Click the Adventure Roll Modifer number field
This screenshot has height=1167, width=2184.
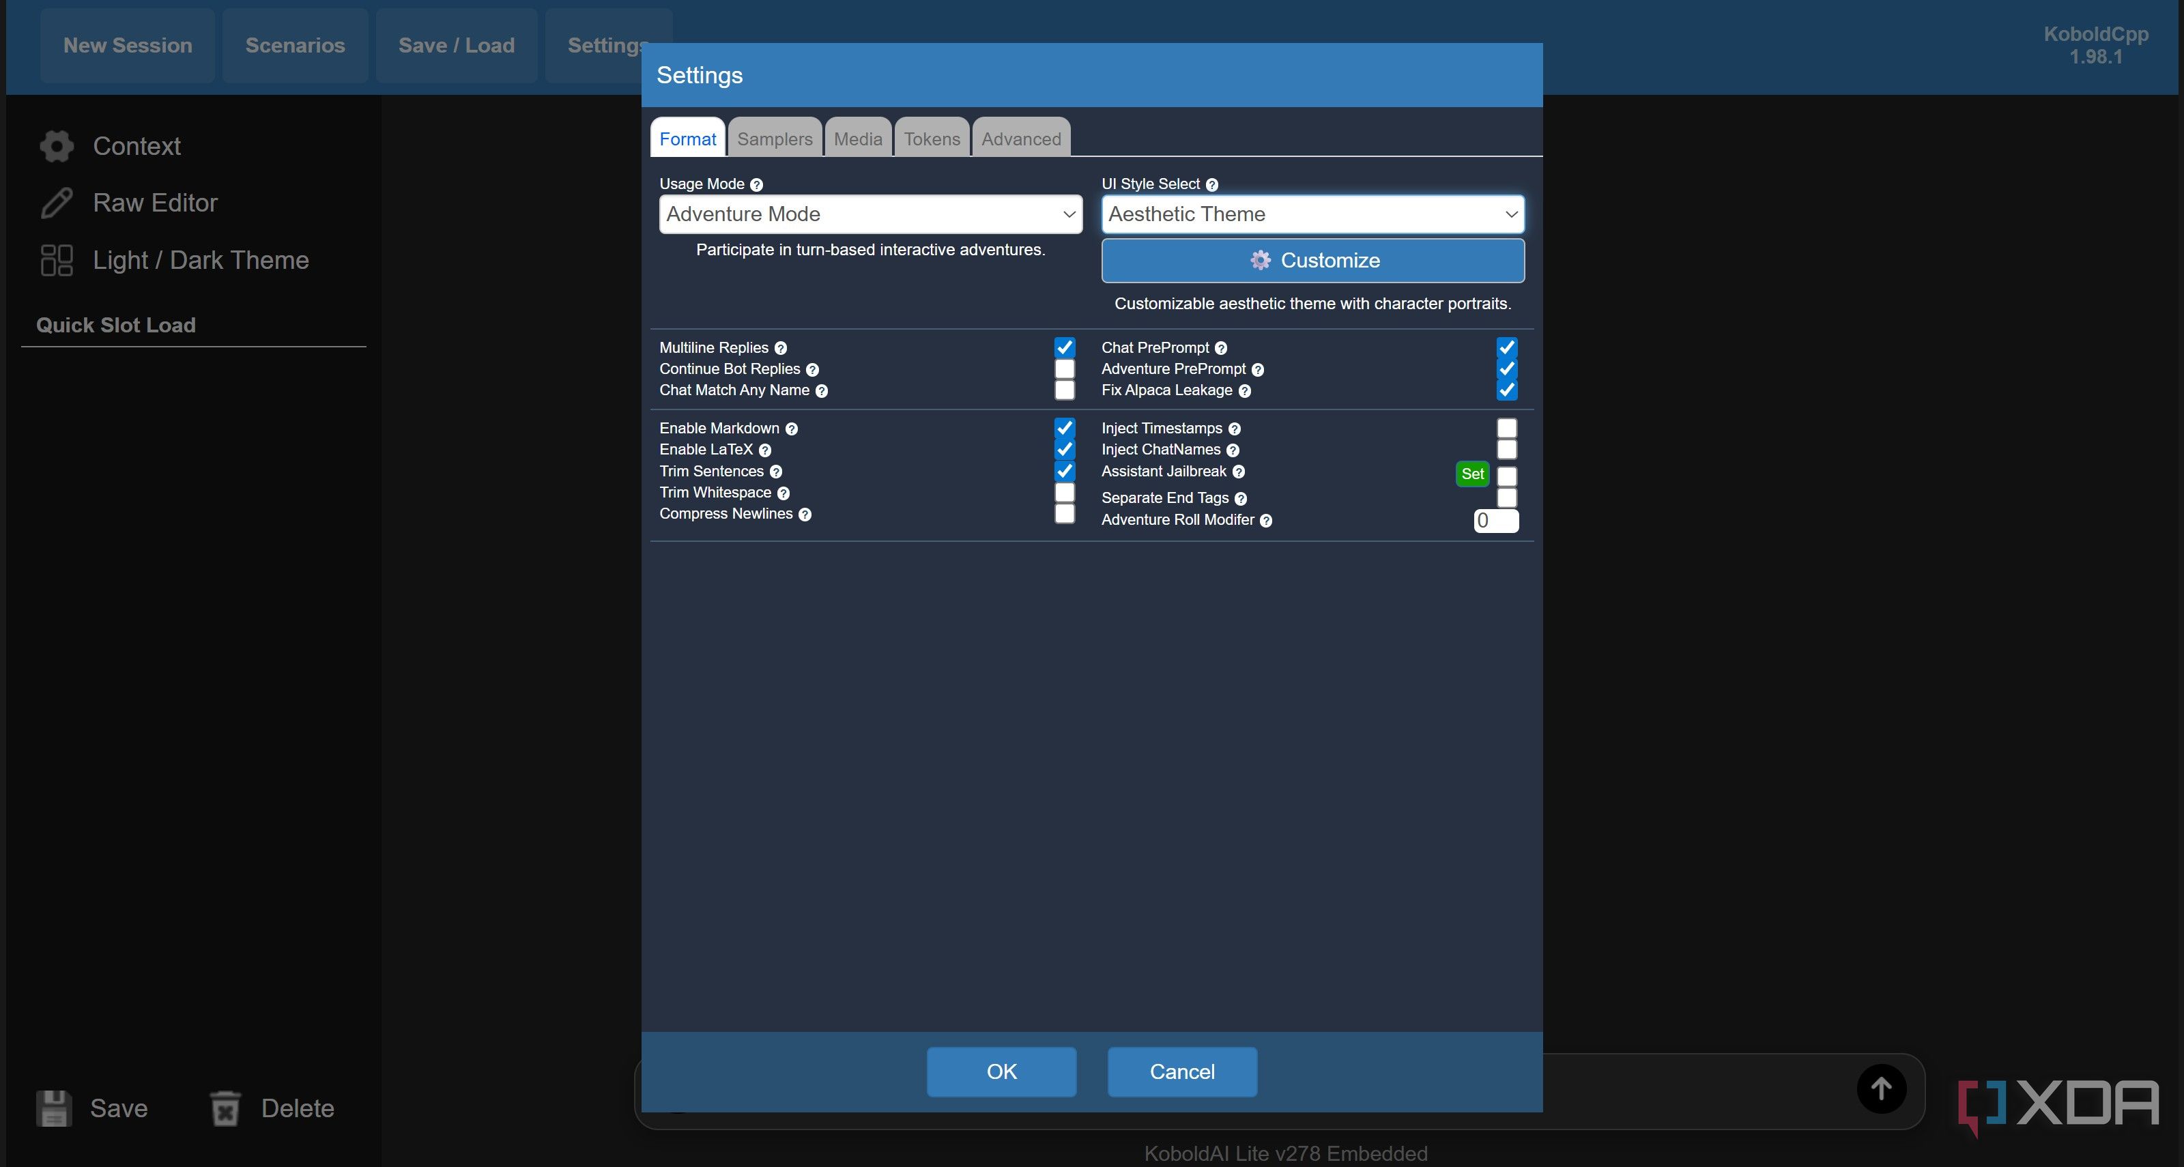tap(1495, 520)
